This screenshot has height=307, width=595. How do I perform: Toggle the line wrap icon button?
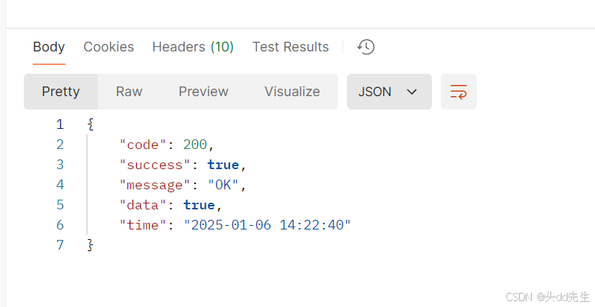coord(459,92)
